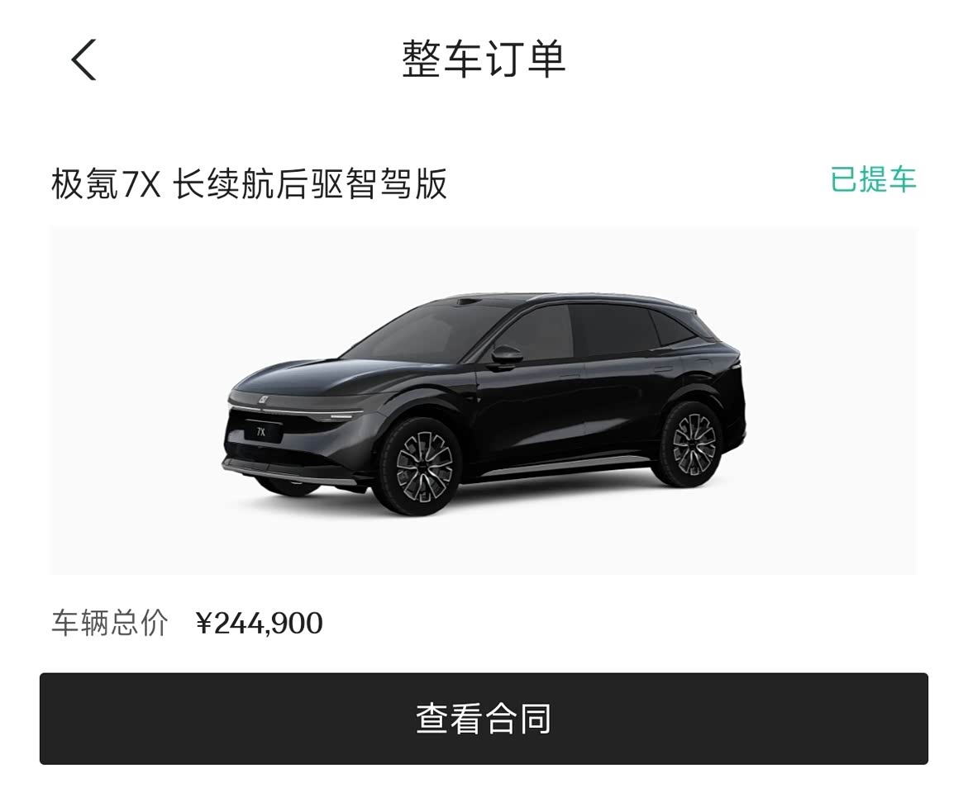This screenshot has height=793, width=968.
Task: Open the 查看合同 button
Action: pyautogui.click(x=484, y=719)
